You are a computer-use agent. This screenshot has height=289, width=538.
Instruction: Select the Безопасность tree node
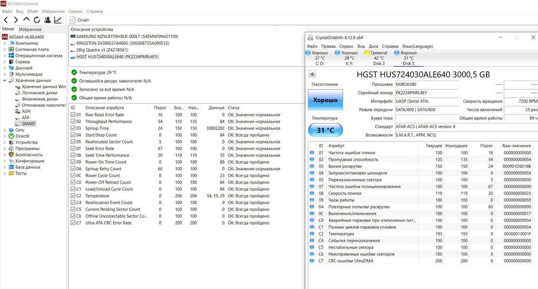pos(29,154)
